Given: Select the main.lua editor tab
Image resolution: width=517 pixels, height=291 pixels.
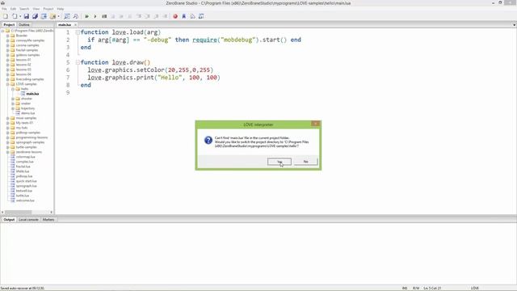Looking at the screenshot, I should click(x=65, y=25).
